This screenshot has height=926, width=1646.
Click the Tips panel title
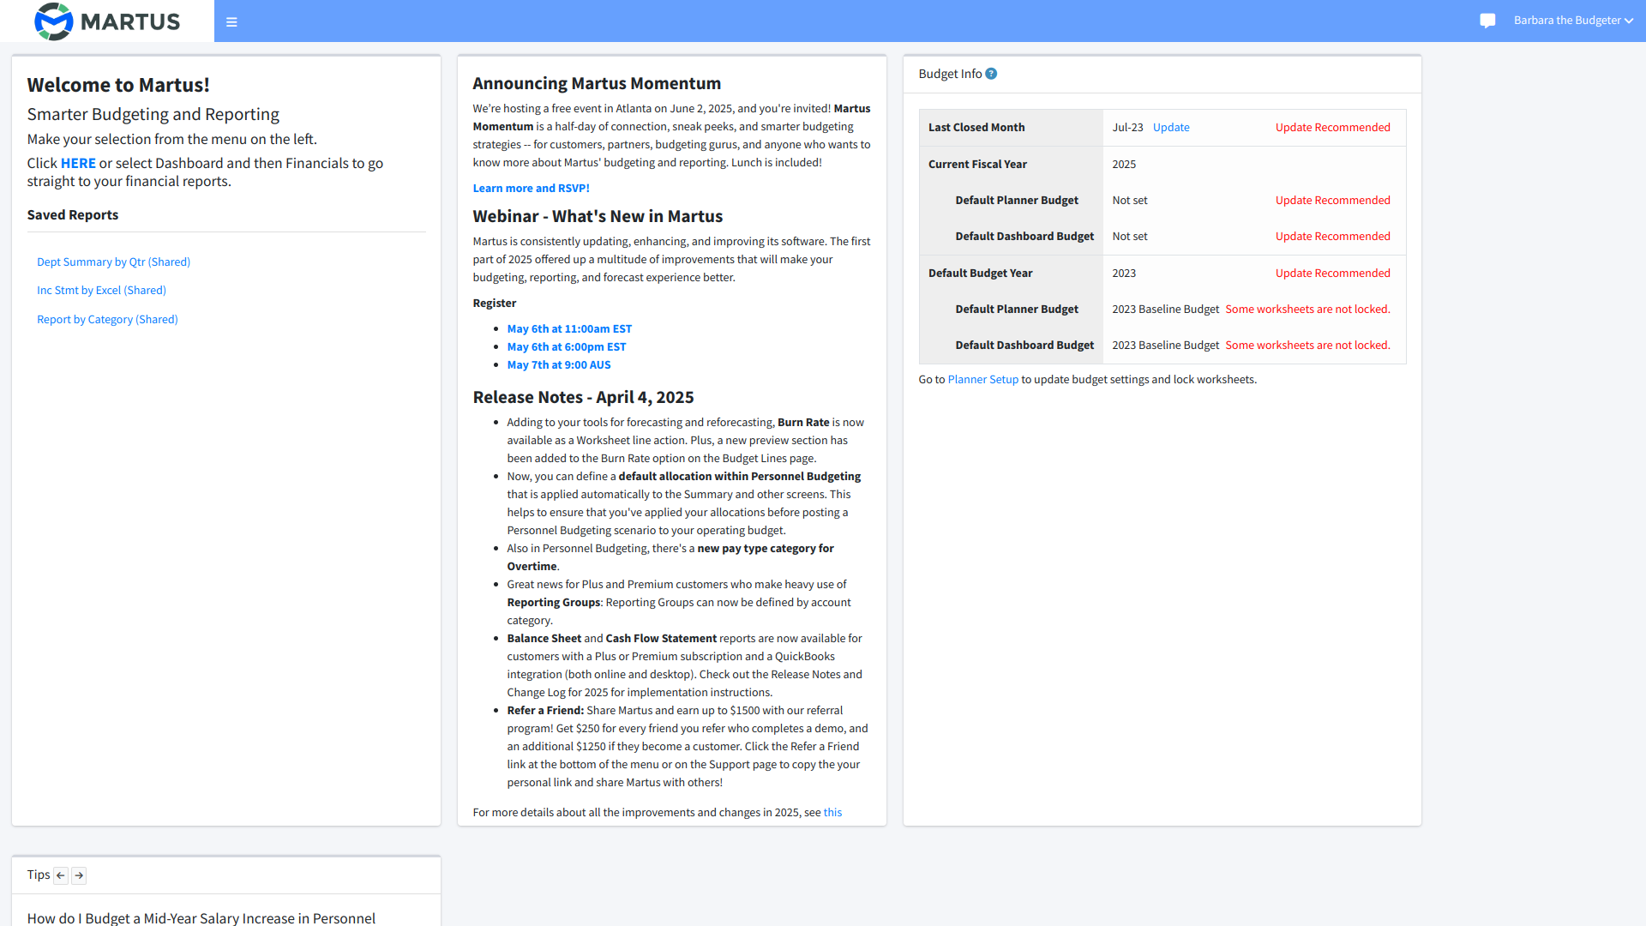pos(39,875)
